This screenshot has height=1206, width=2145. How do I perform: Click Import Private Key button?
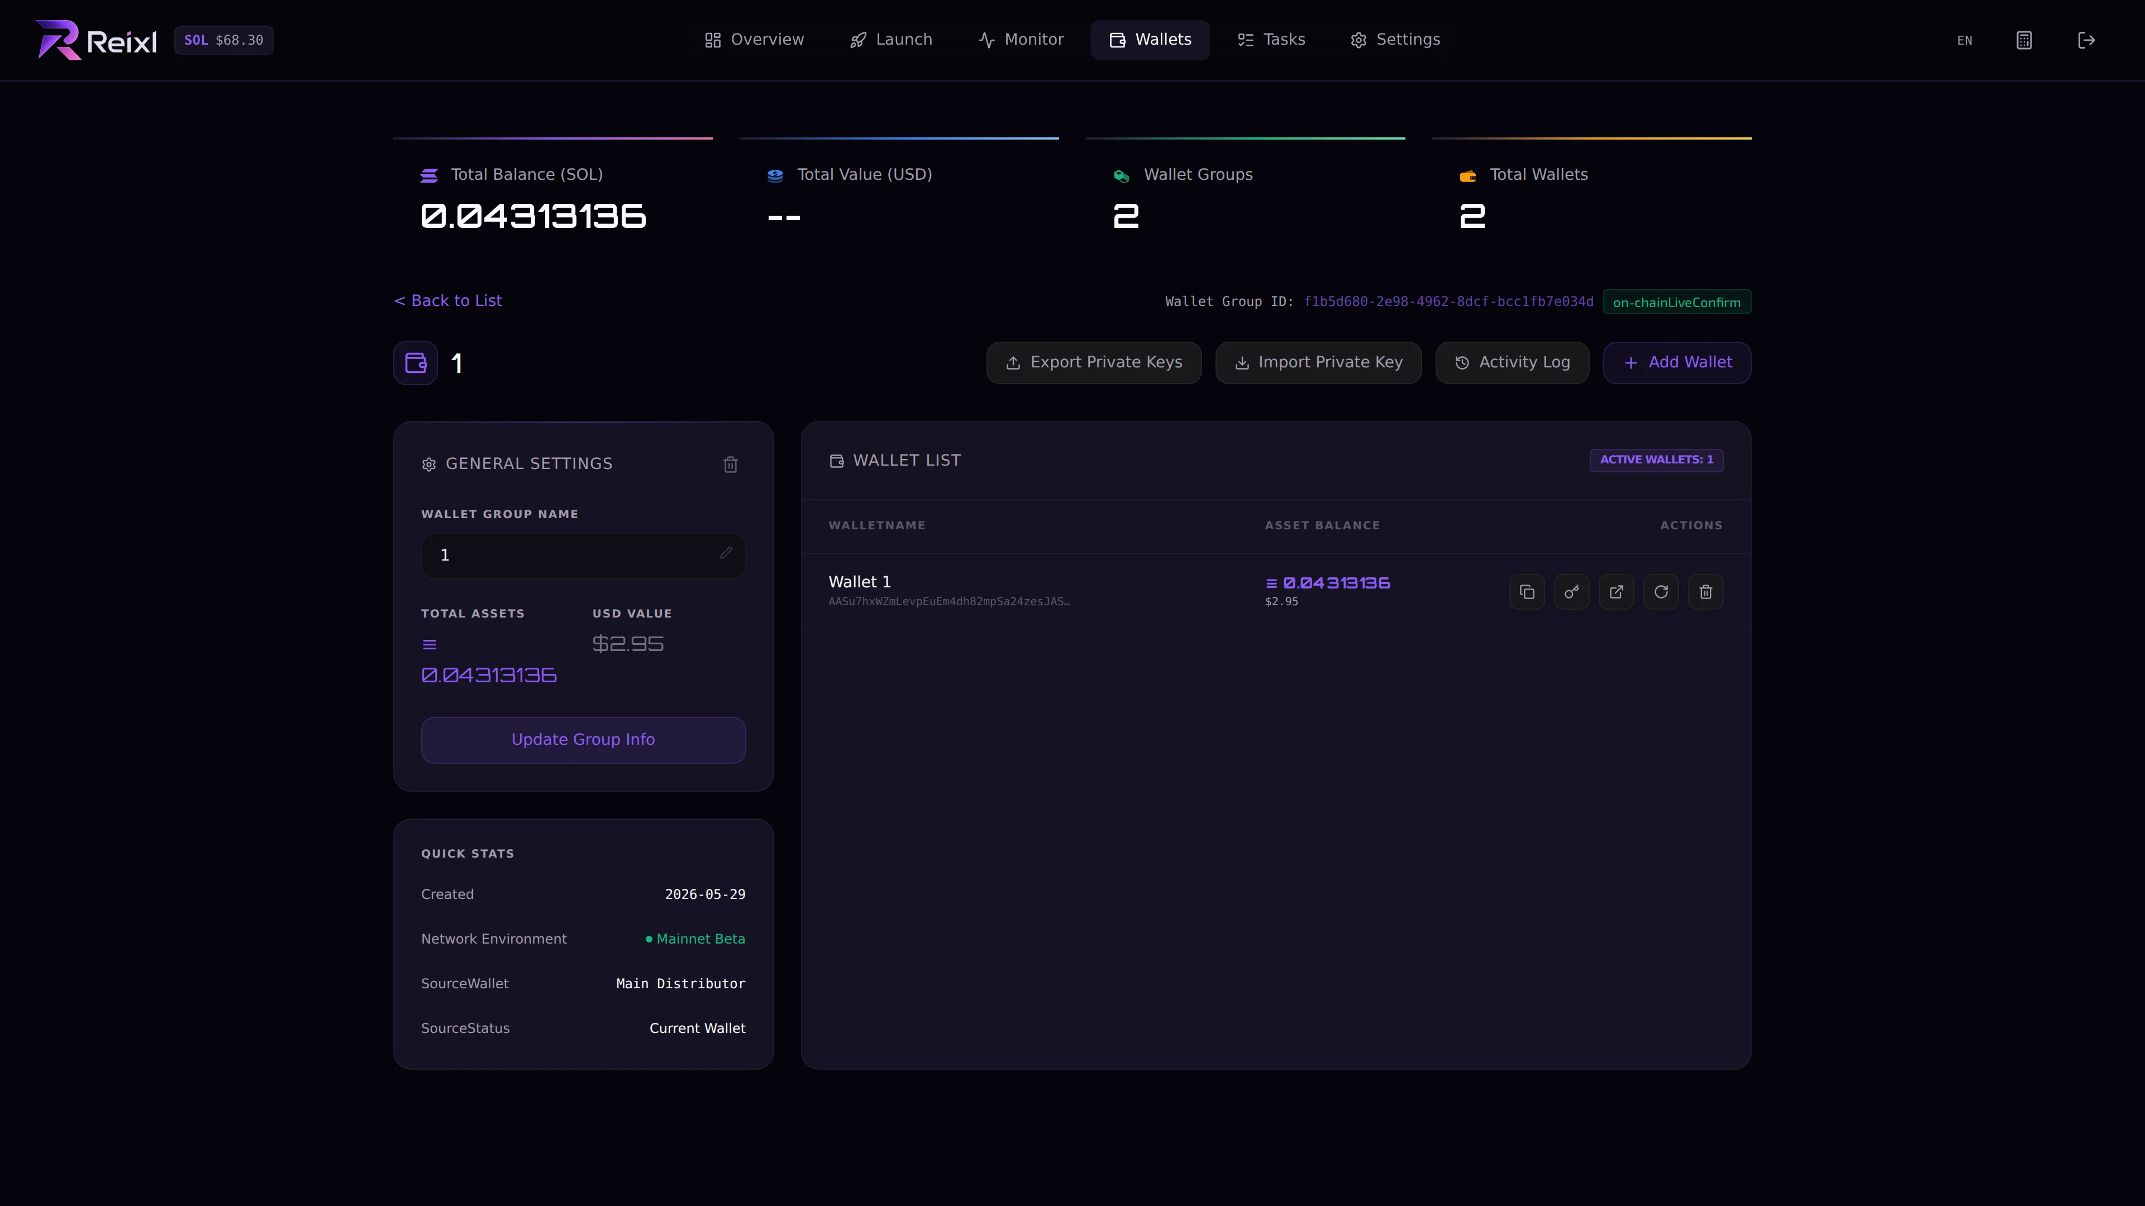(x=1318, y=363)
